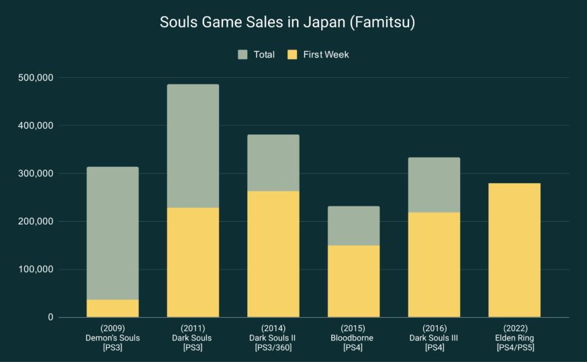The height and width of the screenshot is (362, 587).
Task: Select the Demon's Souls [PS3] axis label
Action: click(113, 338)
